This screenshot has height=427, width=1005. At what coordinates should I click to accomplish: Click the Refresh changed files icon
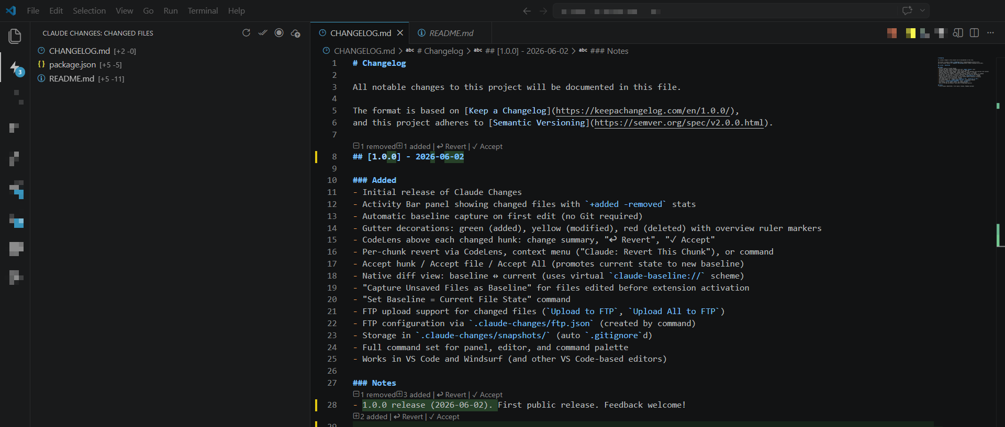(x=246, y=33)
